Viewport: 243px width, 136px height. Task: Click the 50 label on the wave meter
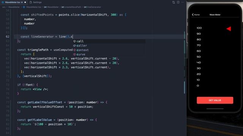(199, 57)
